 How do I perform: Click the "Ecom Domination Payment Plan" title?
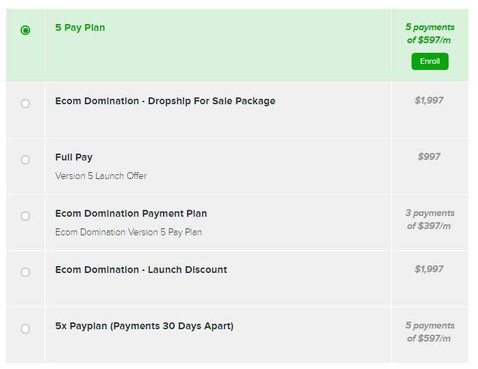pyautogui.click(x=131, y=213)
